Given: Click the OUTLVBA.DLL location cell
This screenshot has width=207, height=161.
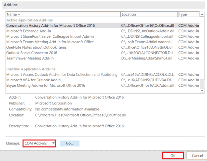Looking at the screenshot, I should (x=147, y=80).
